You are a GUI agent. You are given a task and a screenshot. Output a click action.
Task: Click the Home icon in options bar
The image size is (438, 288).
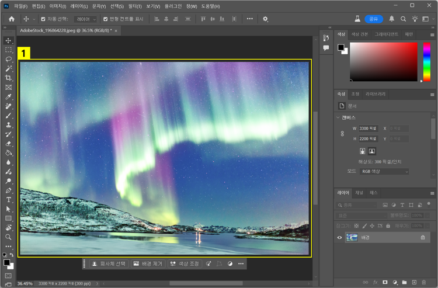pyautogui.click(x=11, y=19)
